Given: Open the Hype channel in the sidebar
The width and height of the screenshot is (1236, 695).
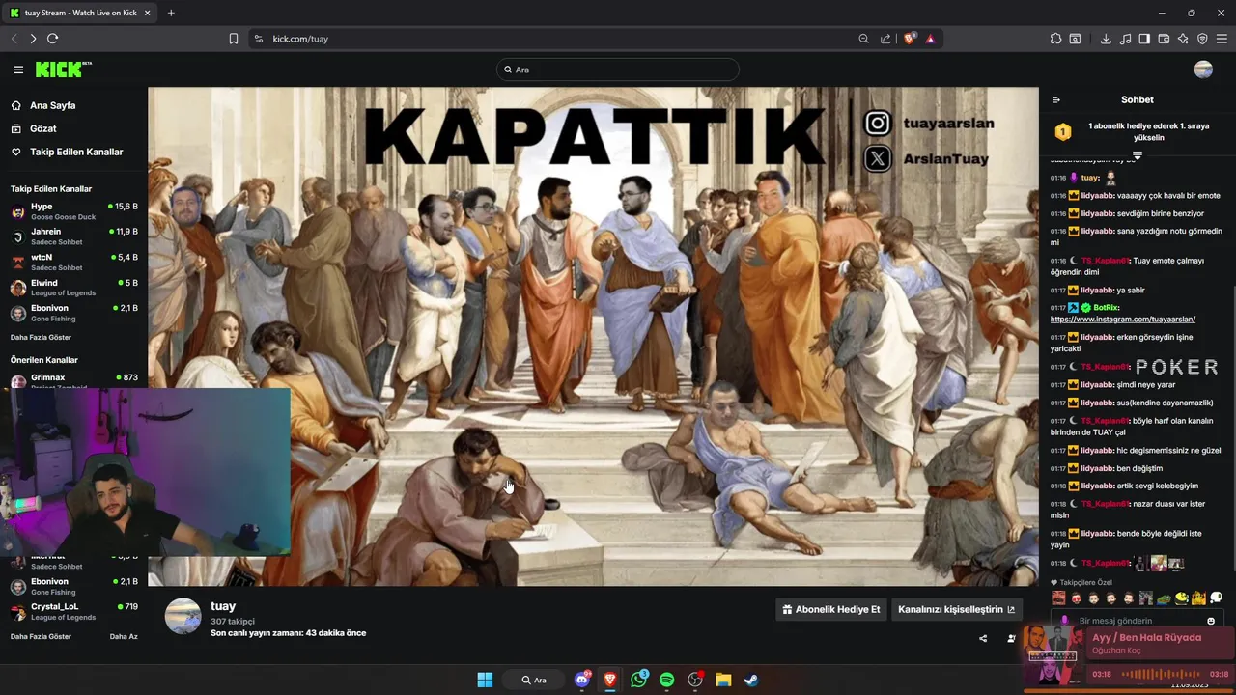Looking at the screenshot, I should 73,210.
